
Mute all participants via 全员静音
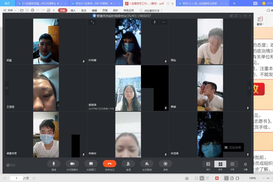point(147,164)
